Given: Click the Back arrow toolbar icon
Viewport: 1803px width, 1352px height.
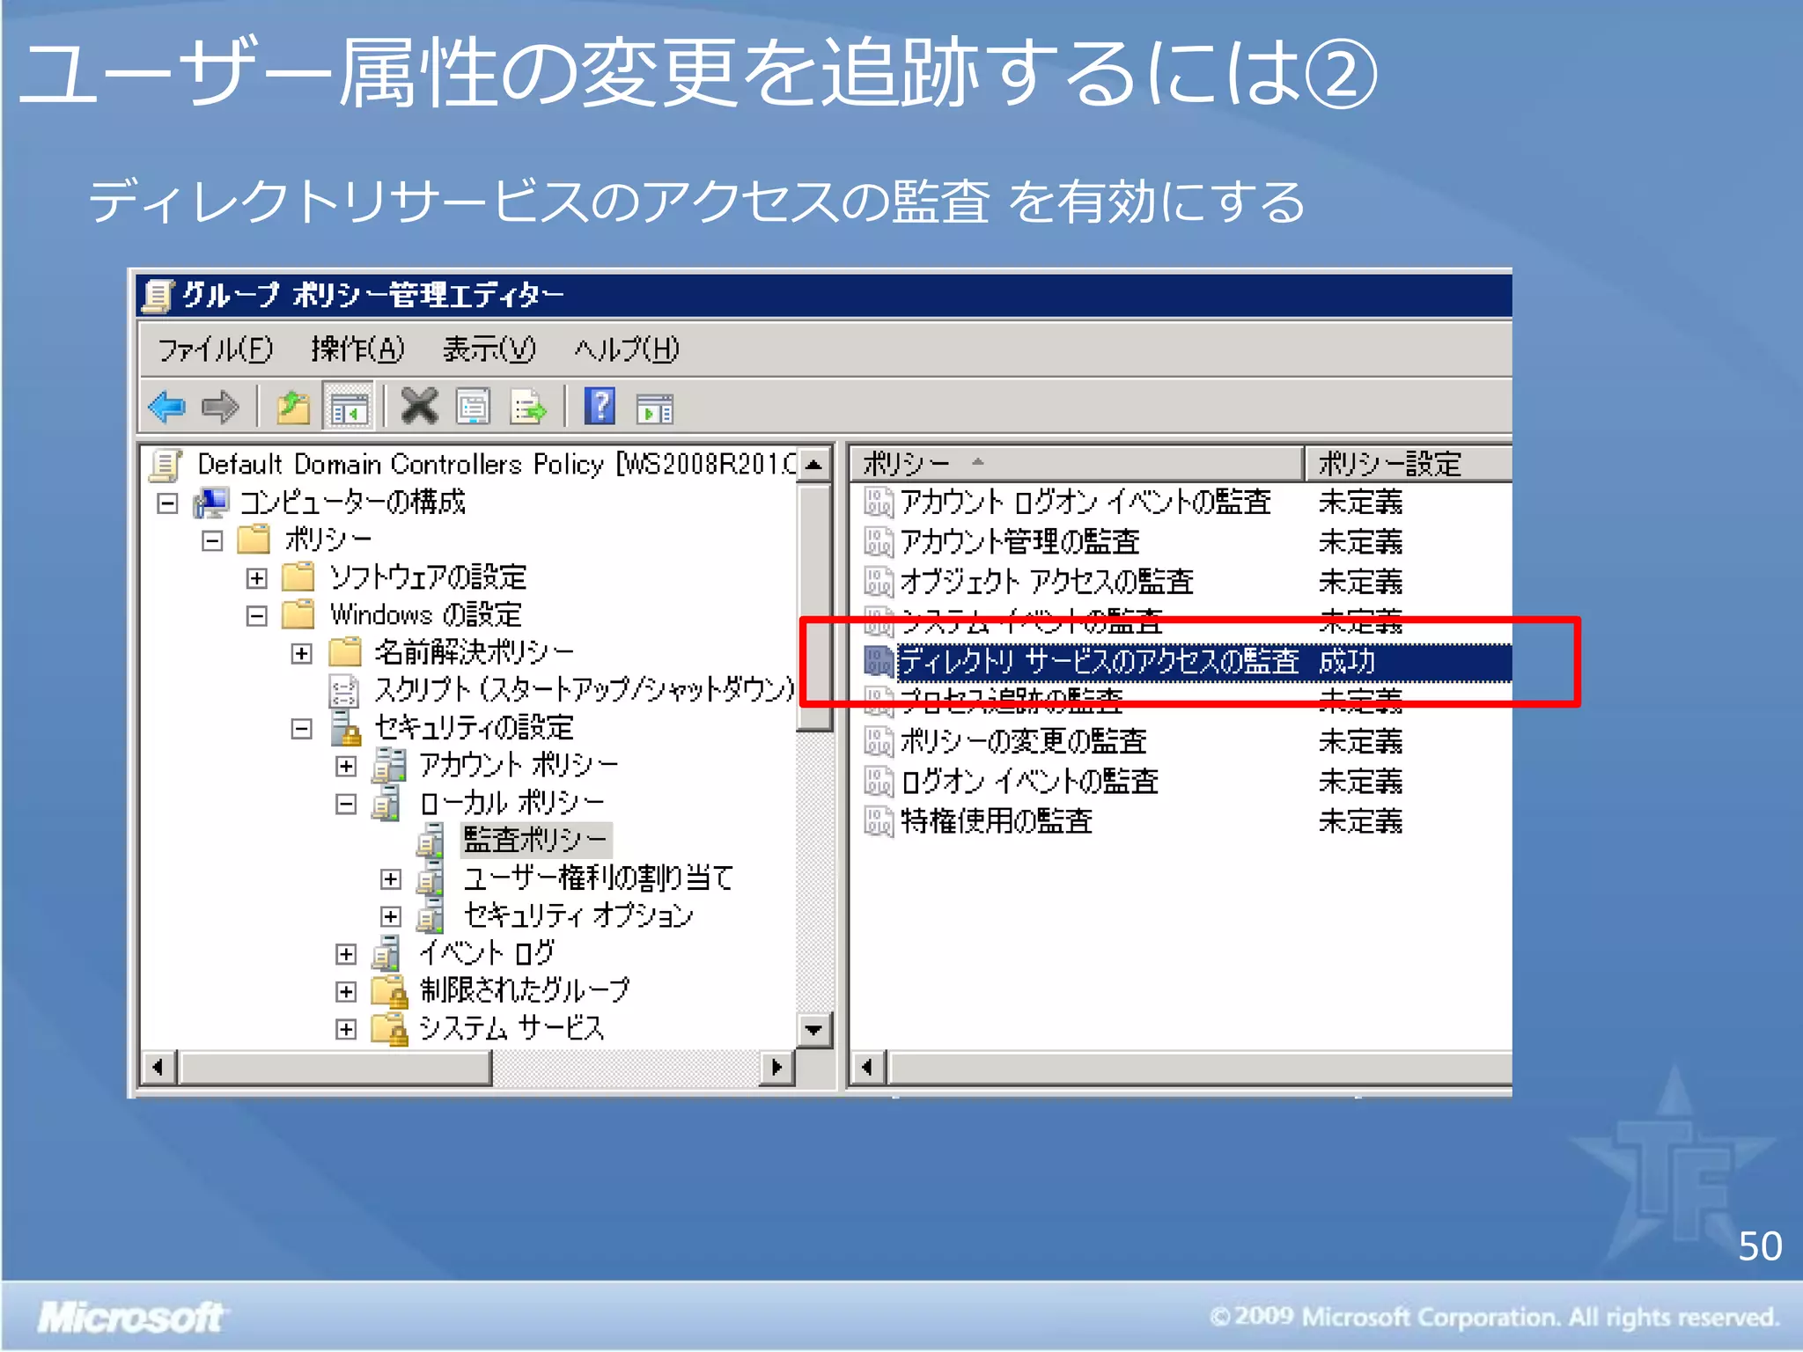Looking at the screenshot, I should tap(167, 407).
